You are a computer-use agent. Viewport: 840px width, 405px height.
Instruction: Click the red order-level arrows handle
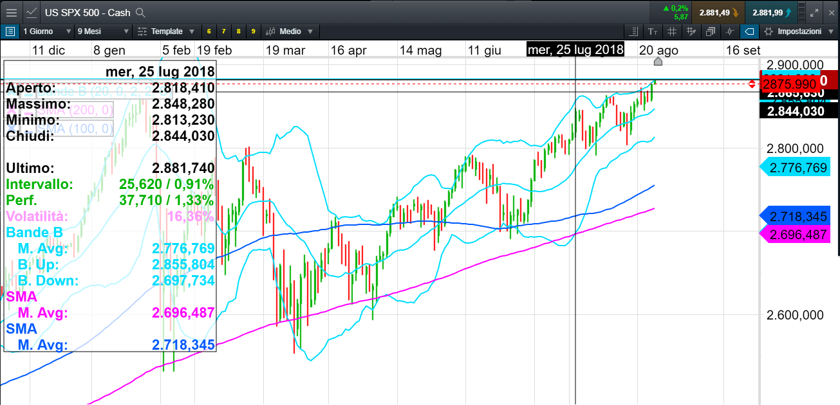[753, 84]
